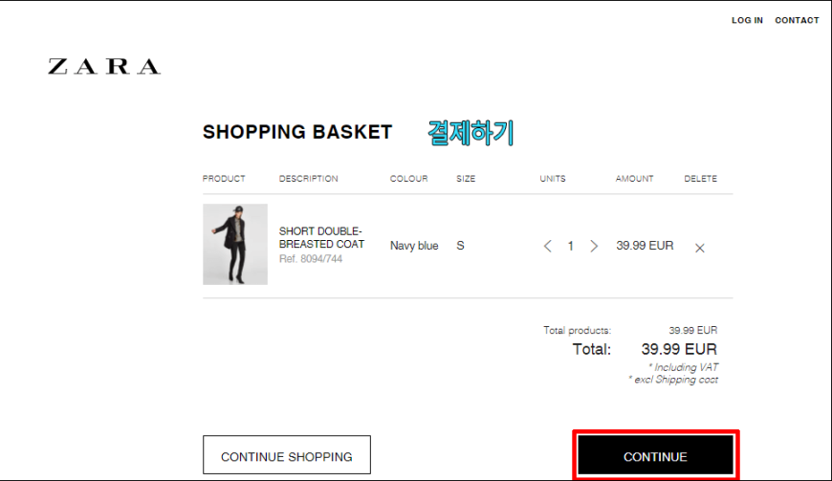The width and height of the screenshot is (832, 481).
Task: Click the COLOUR column header
Action: point(408,179)
